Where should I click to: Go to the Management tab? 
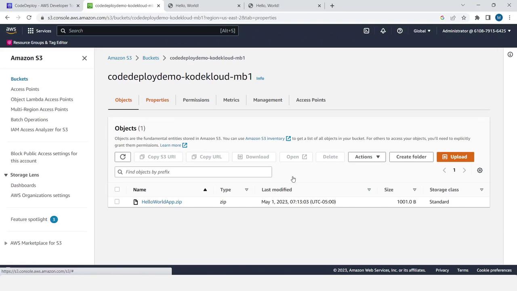(268, 100)
